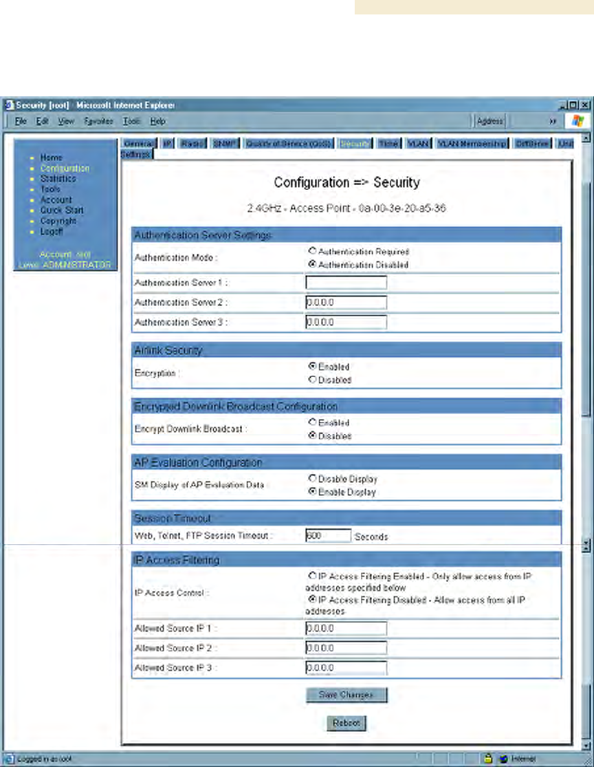Switch to the IP tab
Image resolution: width=594 pixels, height=767 pixels.
pyautogui.click(x=168, y=143)
